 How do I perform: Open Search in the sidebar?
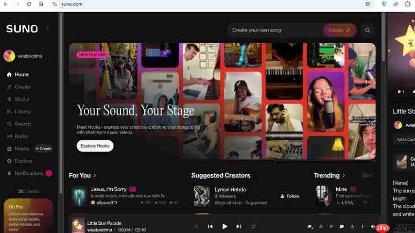pos(19,124)
